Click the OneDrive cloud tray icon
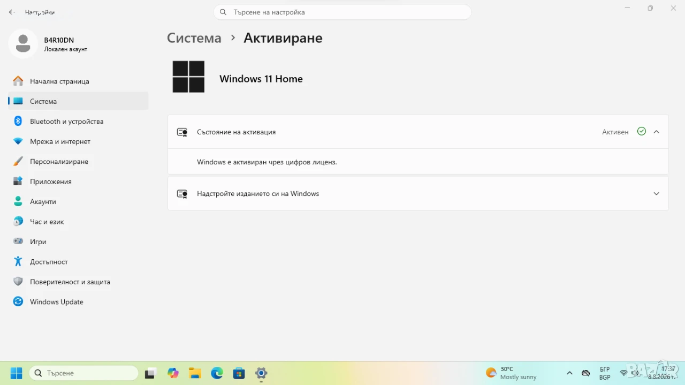 (x=586, y=373)
